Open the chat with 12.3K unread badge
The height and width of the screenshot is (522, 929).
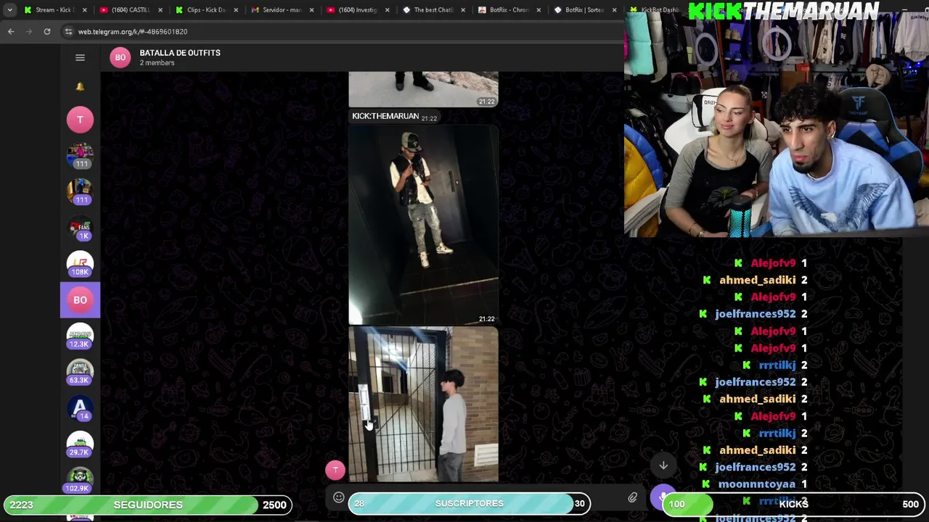pos(80,336)
